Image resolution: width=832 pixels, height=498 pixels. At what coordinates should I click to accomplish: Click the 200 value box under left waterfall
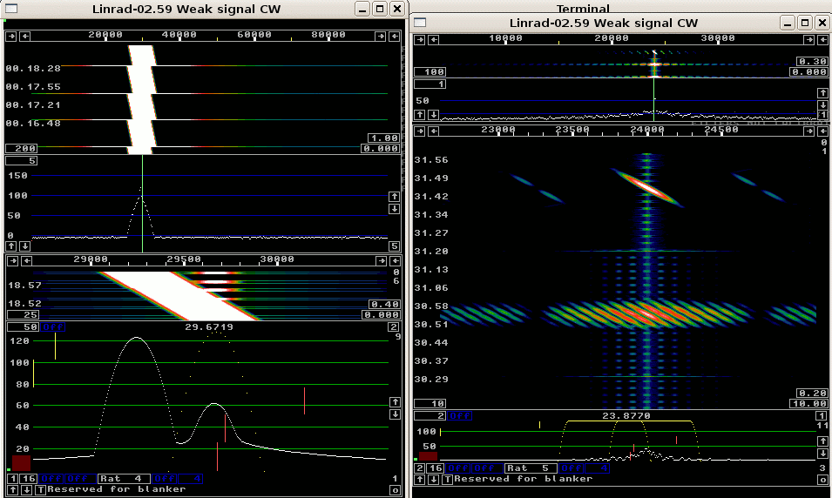pos(21,149)
